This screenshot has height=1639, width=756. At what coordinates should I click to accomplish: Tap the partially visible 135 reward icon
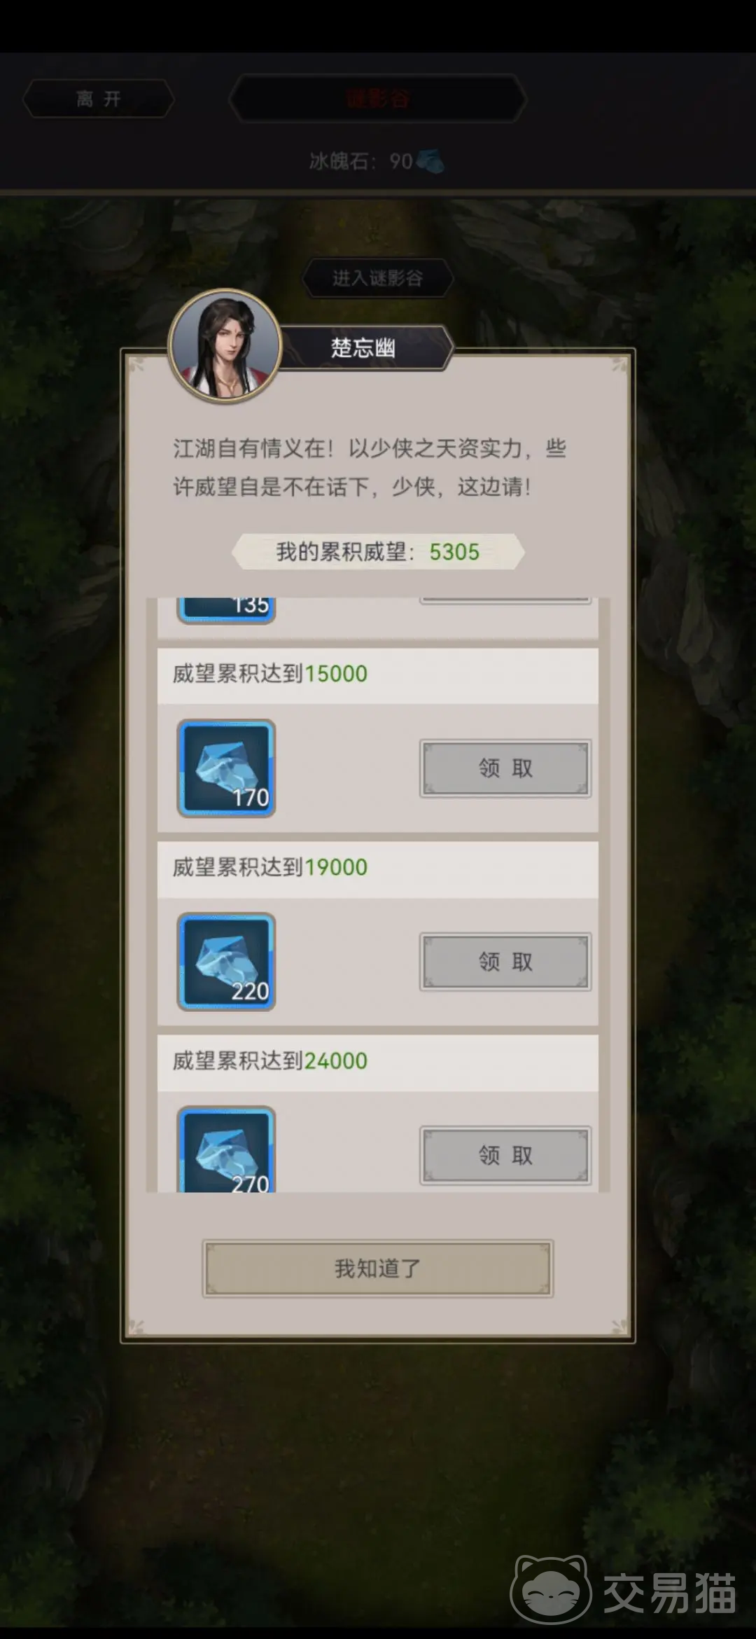[x=226, y=610]
